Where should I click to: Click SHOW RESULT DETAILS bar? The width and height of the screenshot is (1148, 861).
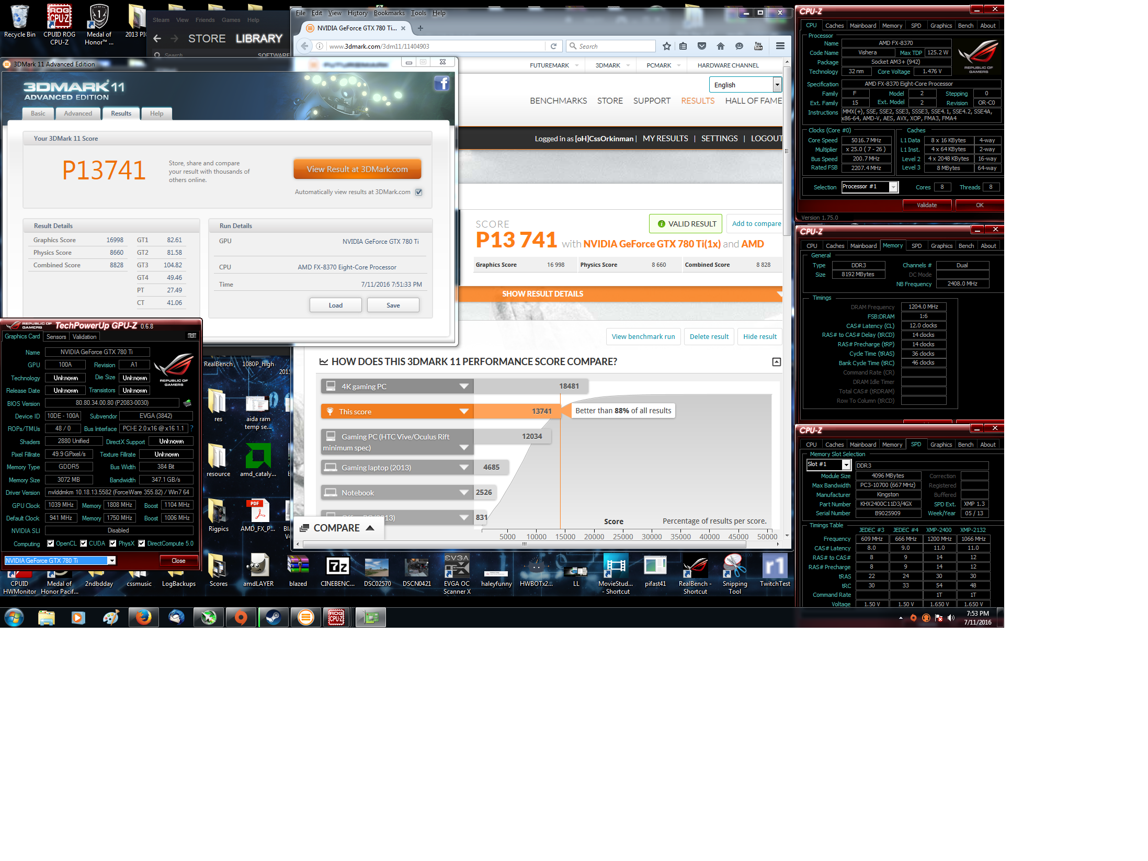pyautogui.click(x=620, y=294)
